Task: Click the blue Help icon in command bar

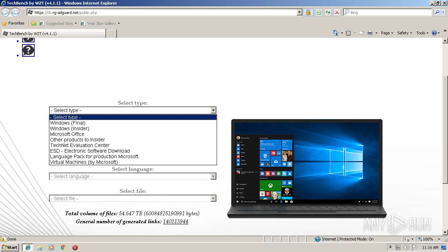Action: [x=434, y=33]
